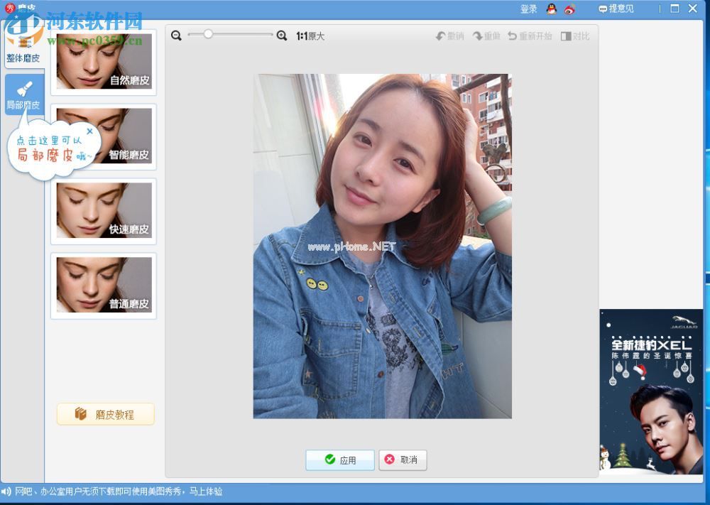Zoom in using the magnifier plus icon
710x505 pixels.
[280, 34]
